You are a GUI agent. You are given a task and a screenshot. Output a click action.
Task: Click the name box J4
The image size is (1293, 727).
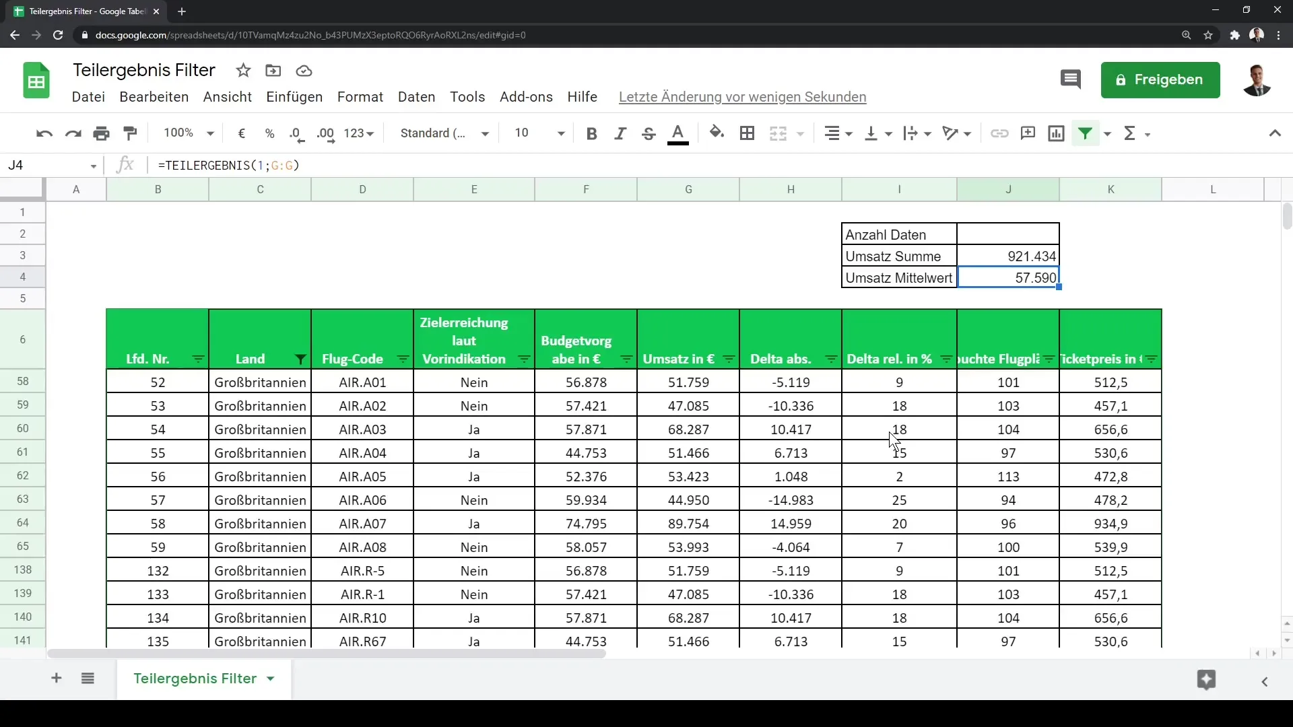point(53,166)
